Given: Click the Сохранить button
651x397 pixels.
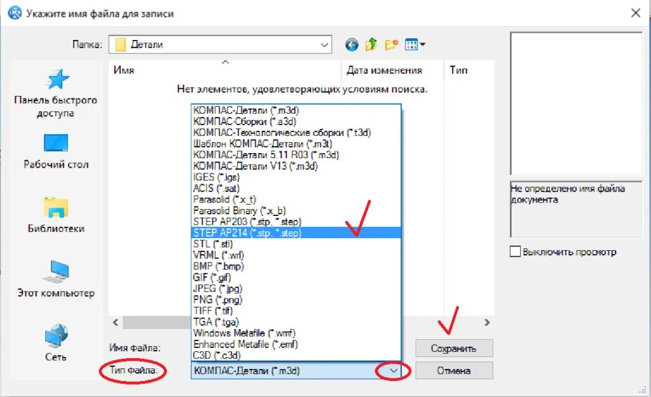Looking at the screenshot, I should click(x=454, y=349).
